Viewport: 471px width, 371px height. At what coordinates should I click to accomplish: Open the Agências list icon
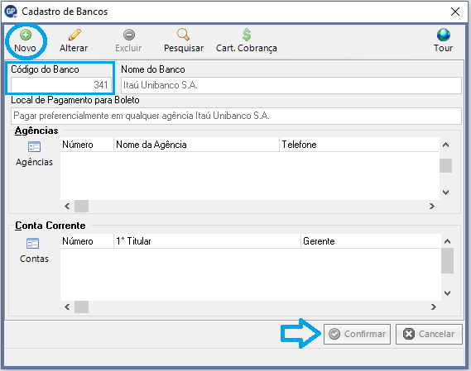34,147
